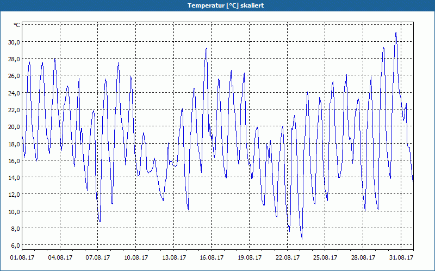435x271 pixels.
Task: Click the 28.08.17 date label
Action: tap(363, 257)
